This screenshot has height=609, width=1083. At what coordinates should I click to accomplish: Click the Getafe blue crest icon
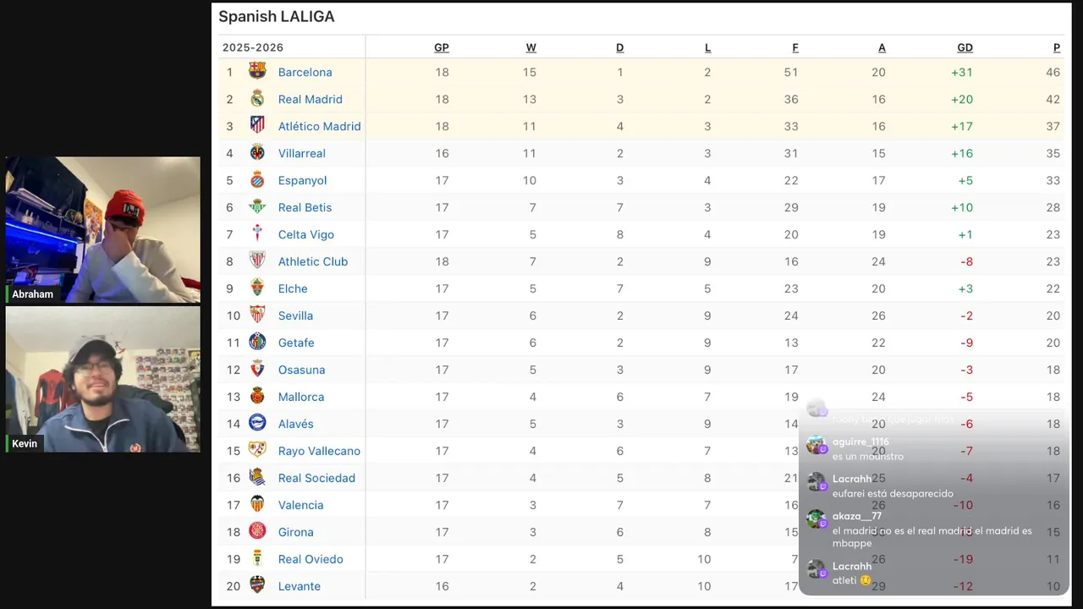[257, 343]
